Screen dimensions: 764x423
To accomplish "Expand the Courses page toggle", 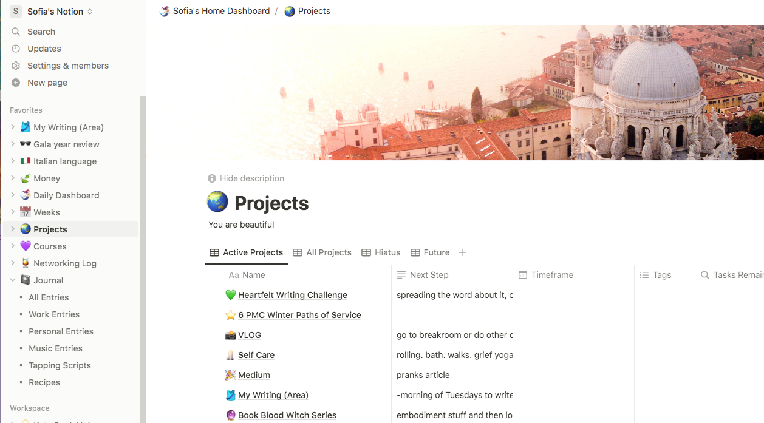I will pyautogui.click(x=13, y=246).
